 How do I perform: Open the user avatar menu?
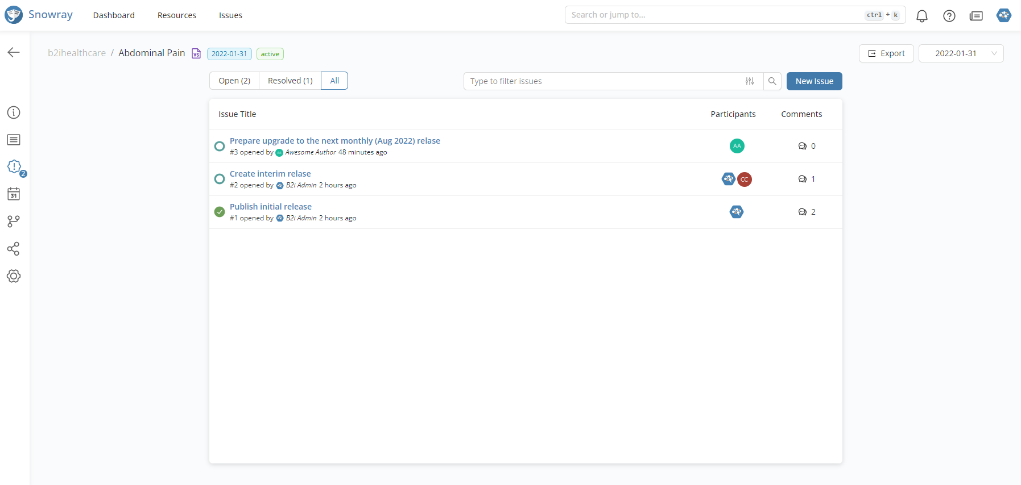point(1003,15)
